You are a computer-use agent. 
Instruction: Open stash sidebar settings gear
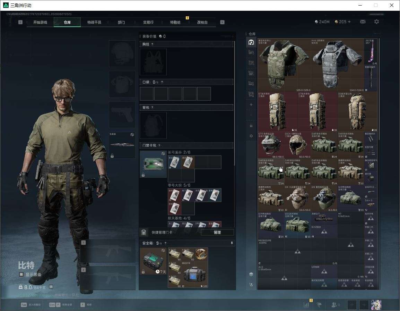coord(251,136)
